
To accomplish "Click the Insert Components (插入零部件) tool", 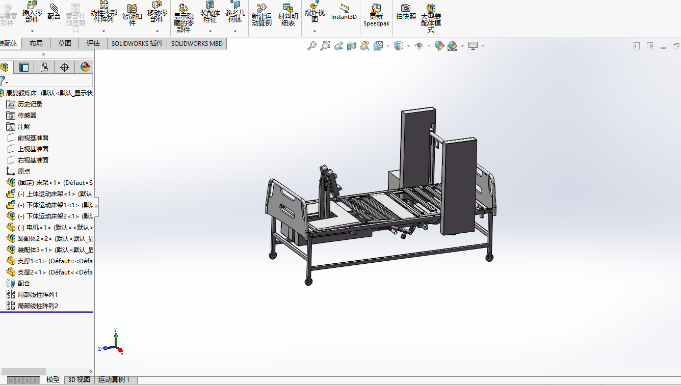I will tap(32, 12).
